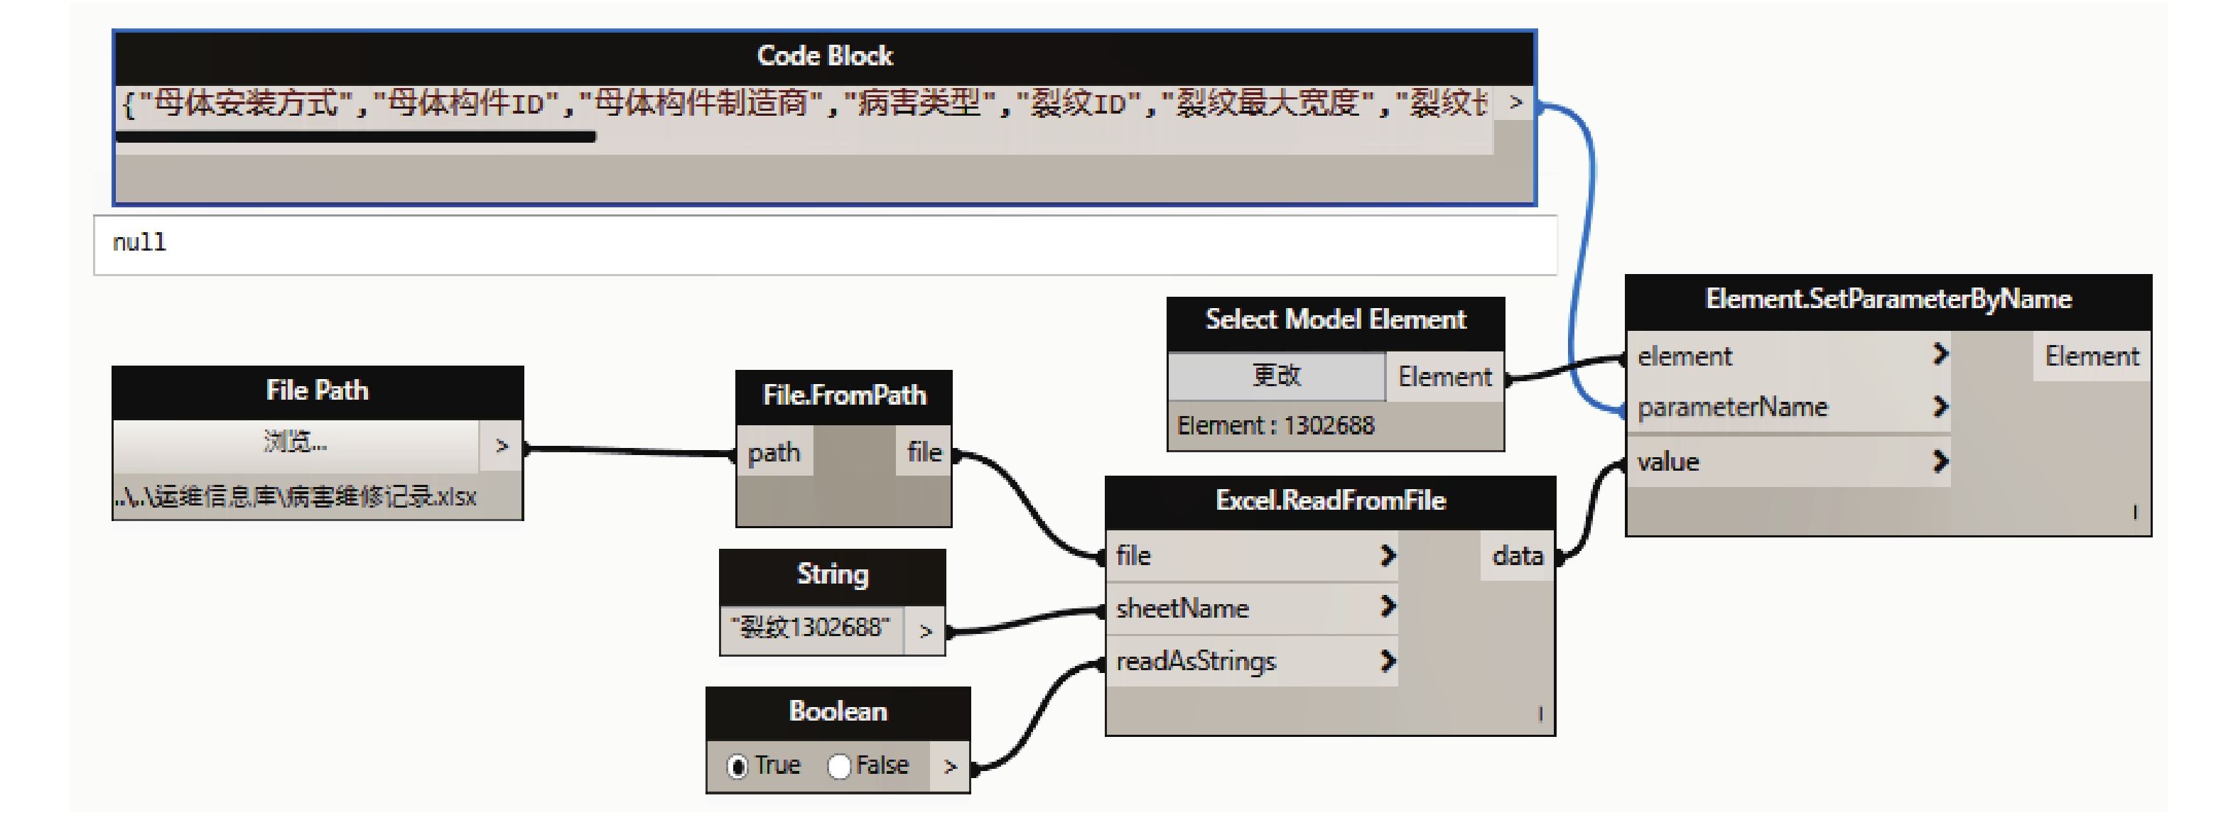Click the data output port on Excel.ReadFromFile

[x=1517, y=555]
